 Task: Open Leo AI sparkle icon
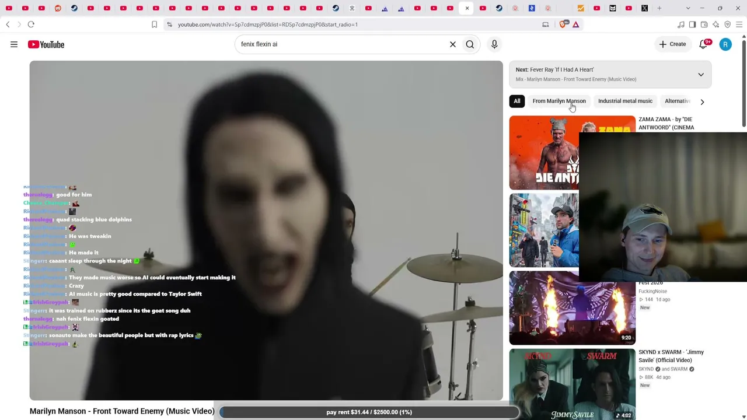[715, 24]
